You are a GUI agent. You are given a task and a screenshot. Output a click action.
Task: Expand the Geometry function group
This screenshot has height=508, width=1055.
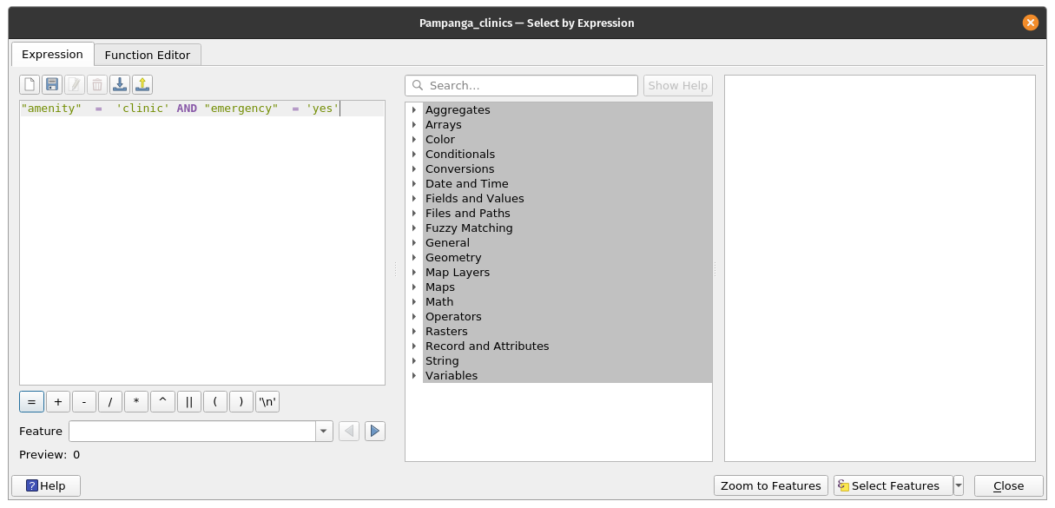(414, 258)
